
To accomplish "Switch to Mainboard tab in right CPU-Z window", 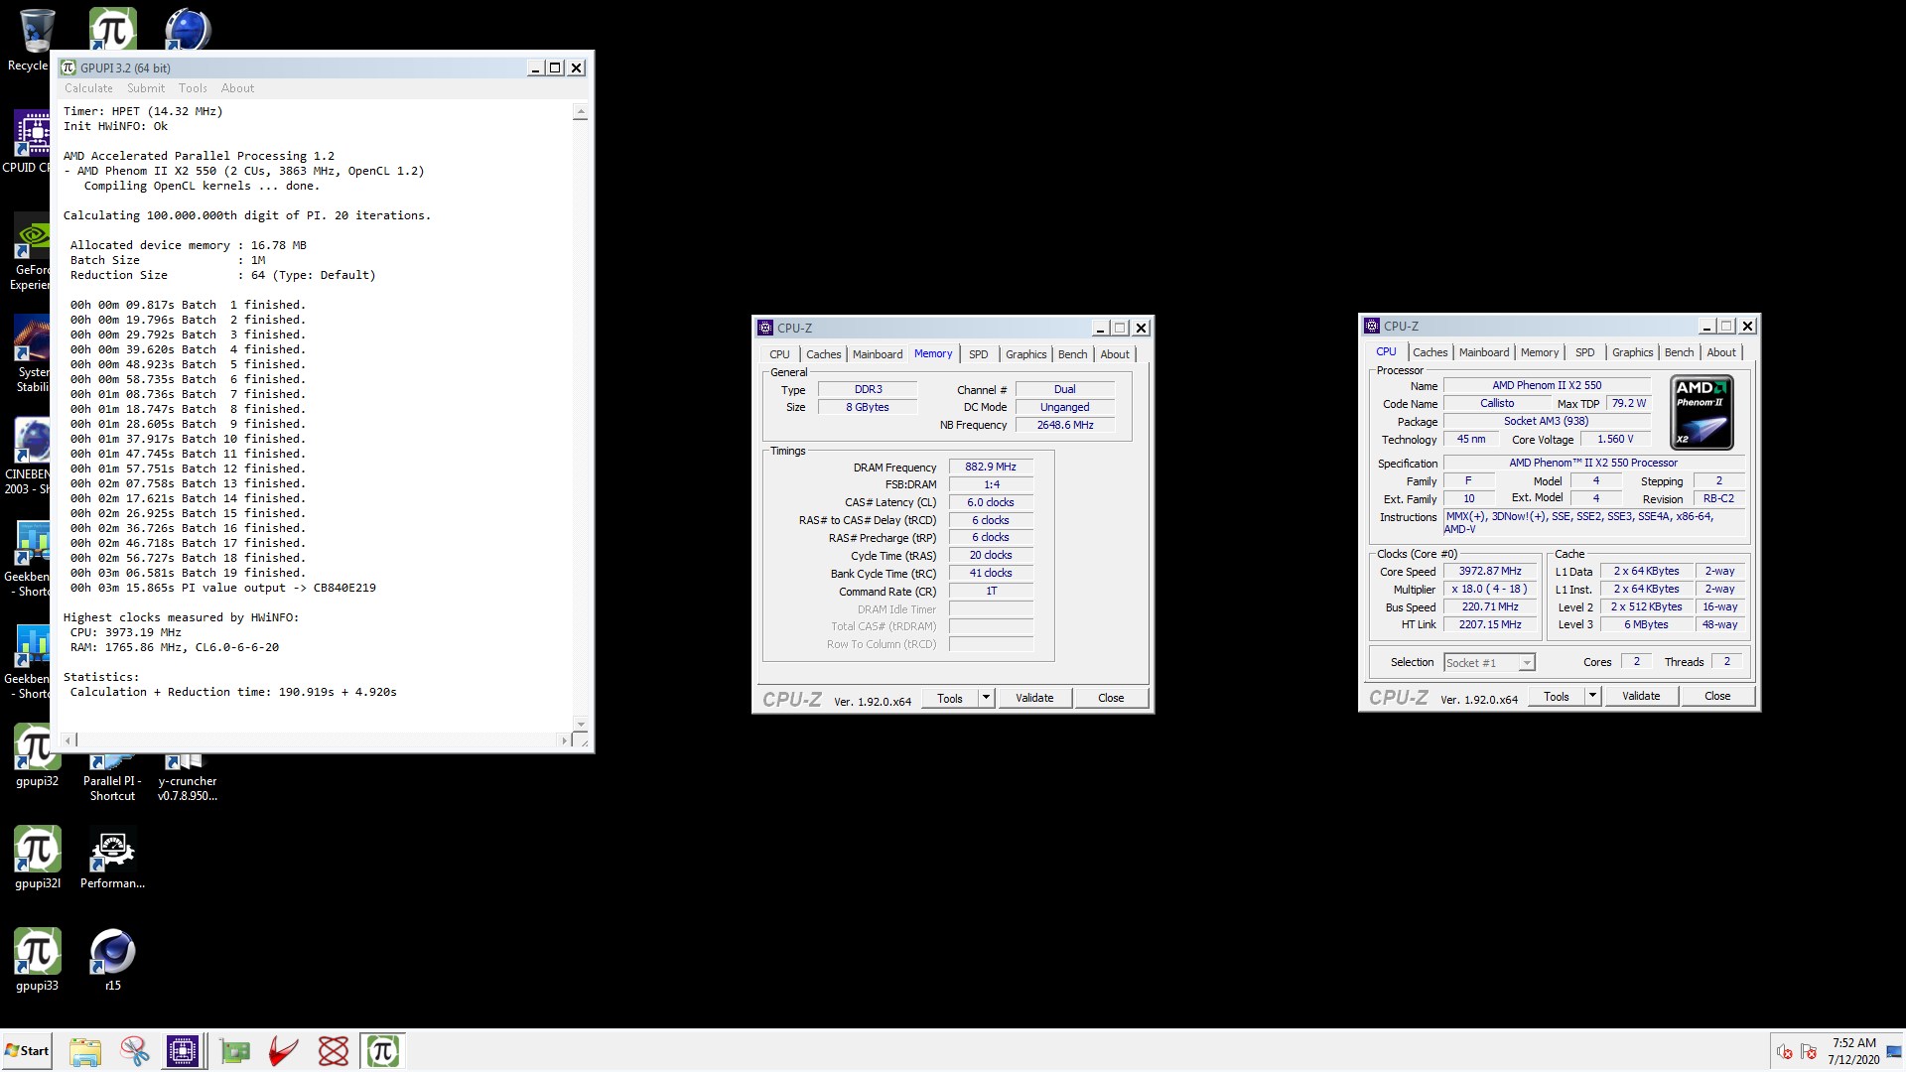I will (x=1484, y=352).
